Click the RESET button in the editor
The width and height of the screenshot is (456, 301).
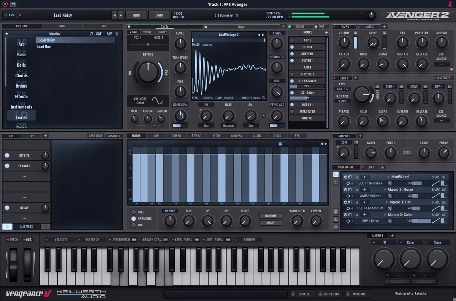click(x=271, y=223)
